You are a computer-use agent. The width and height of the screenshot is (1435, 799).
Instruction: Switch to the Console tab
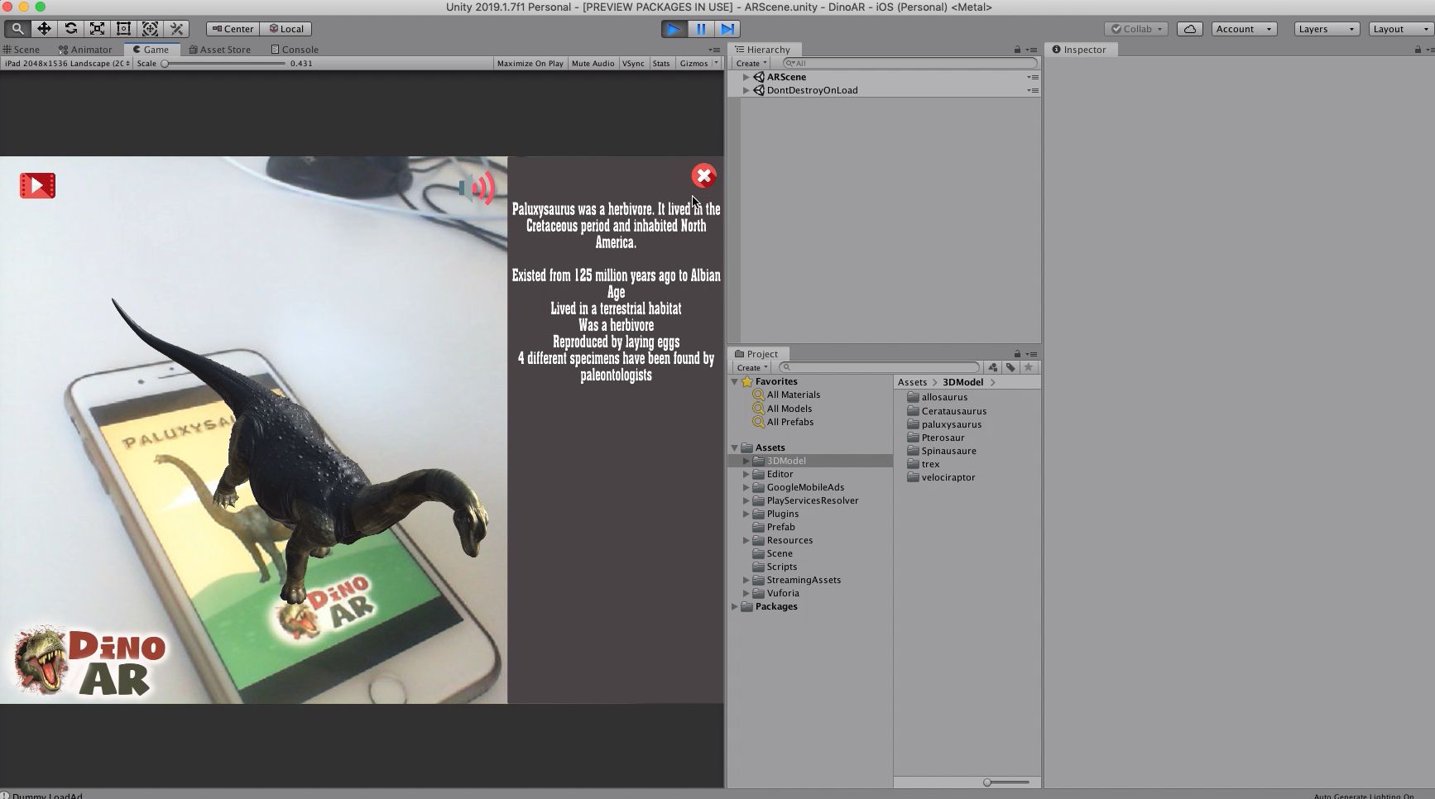(x=295, y=50)
